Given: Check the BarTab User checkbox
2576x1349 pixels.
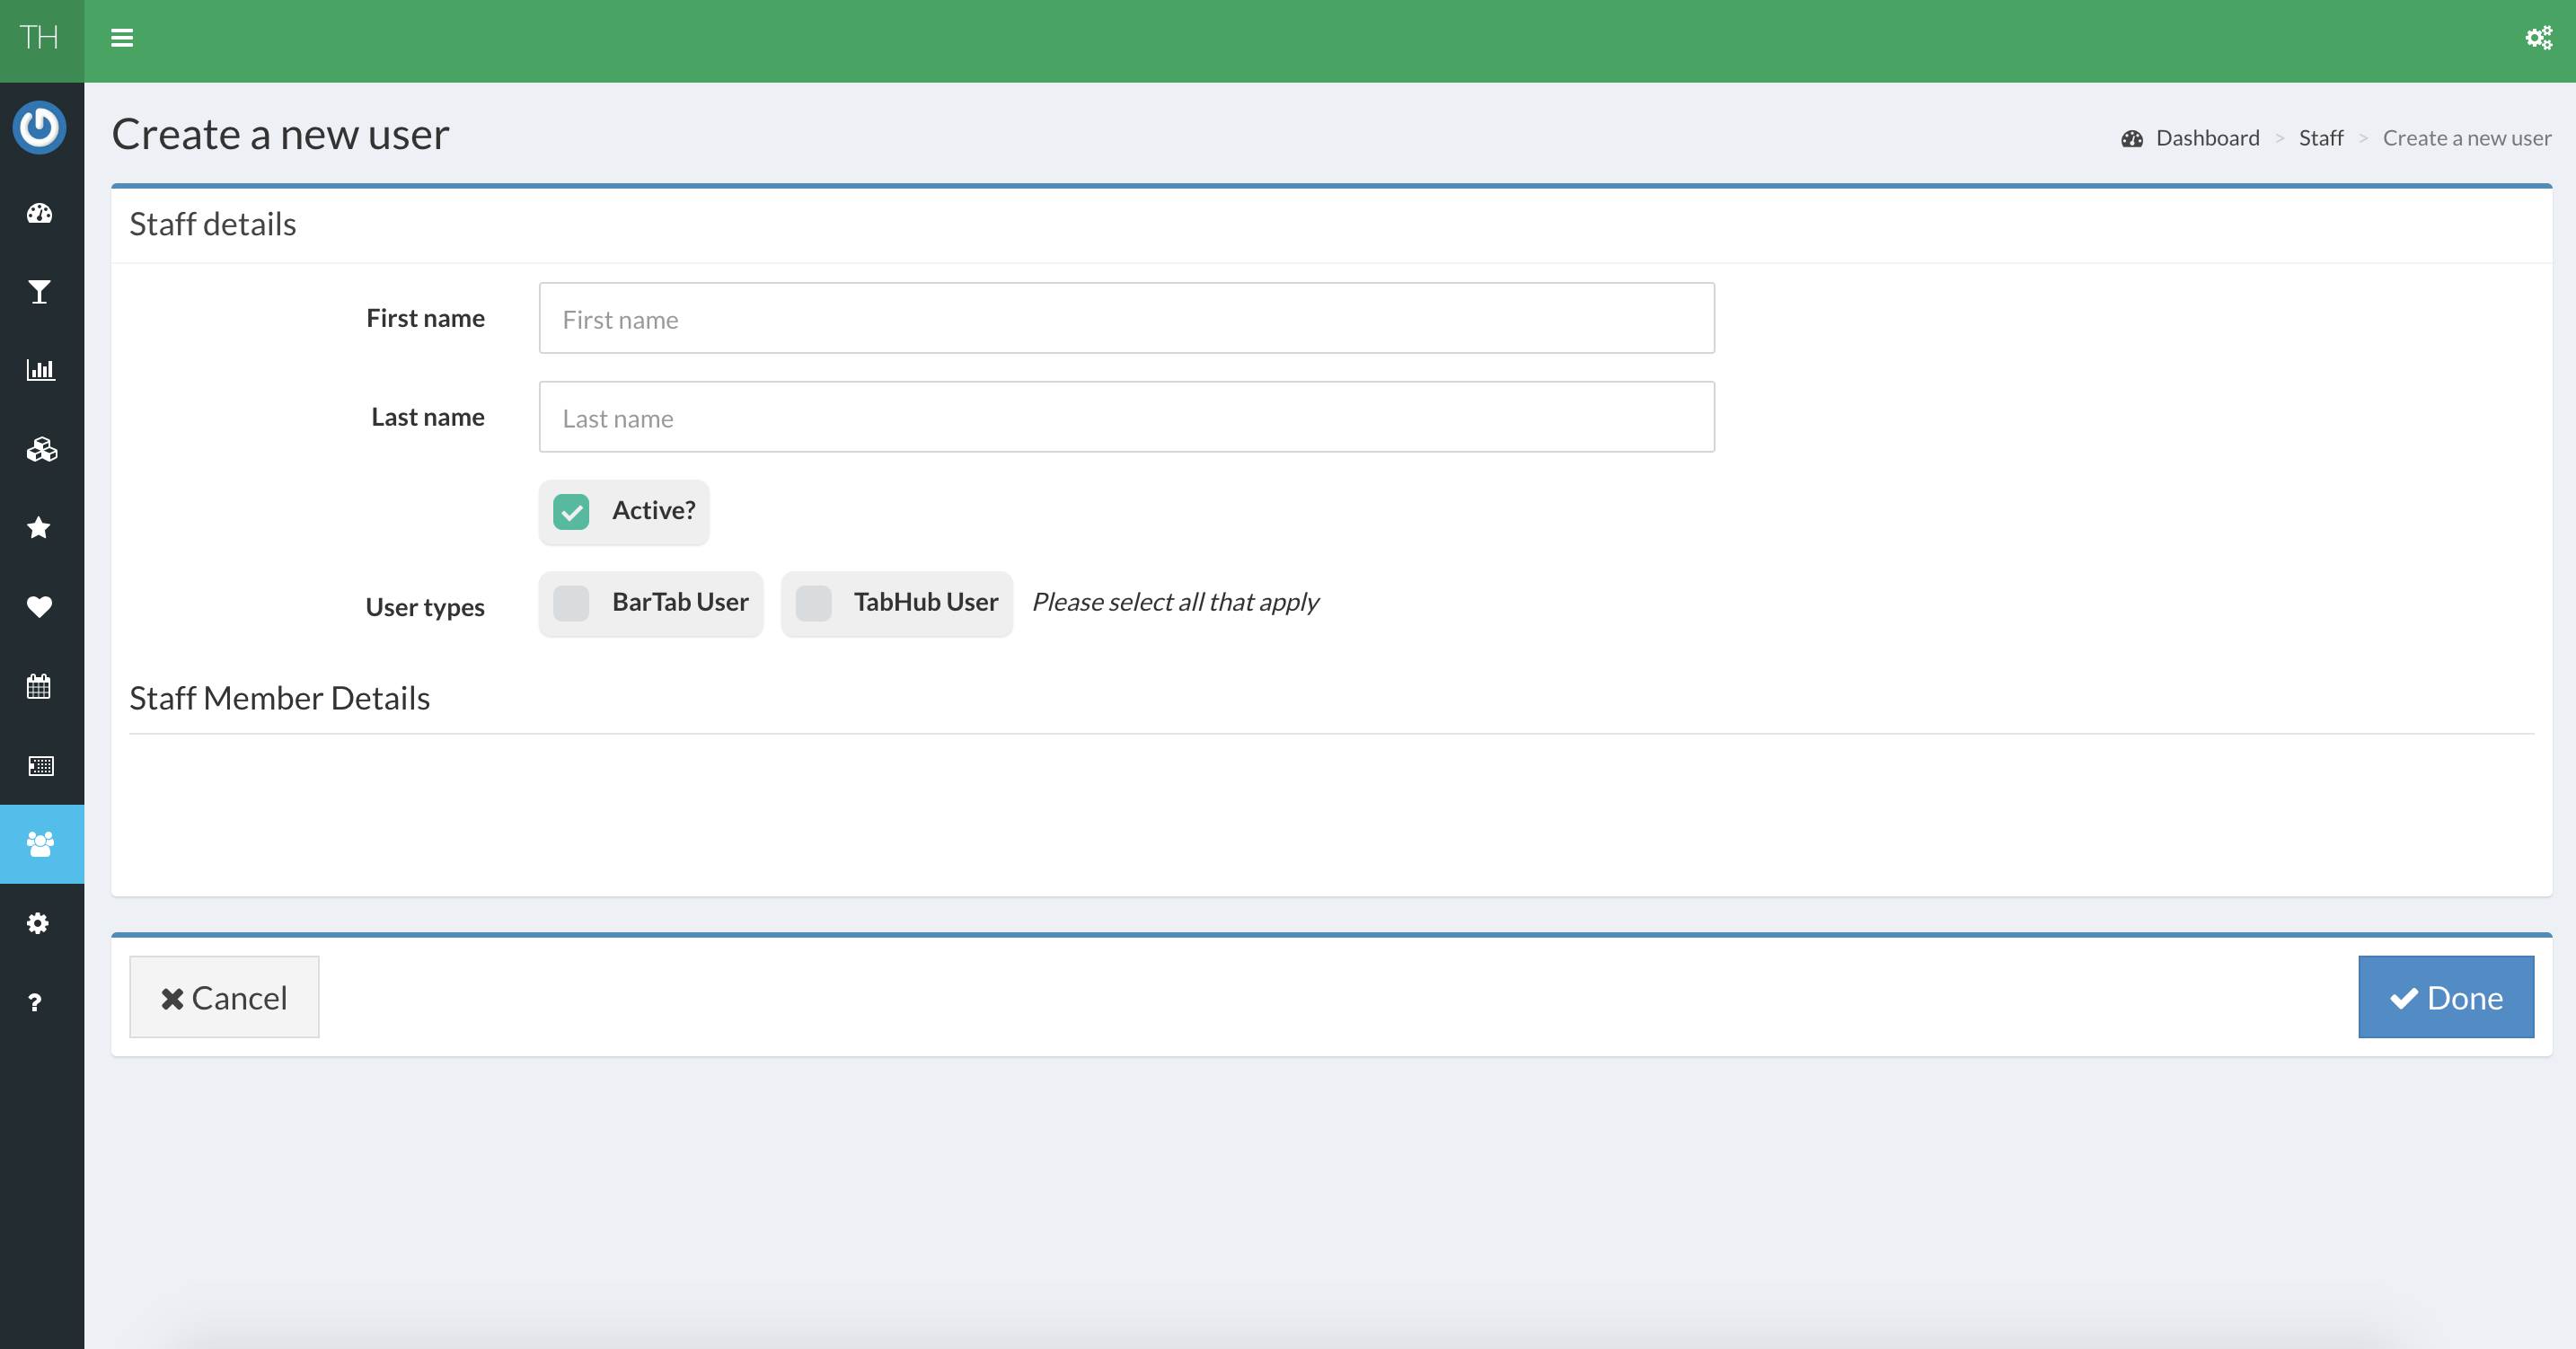Looking at the screenshot, I should click(571, 603).
